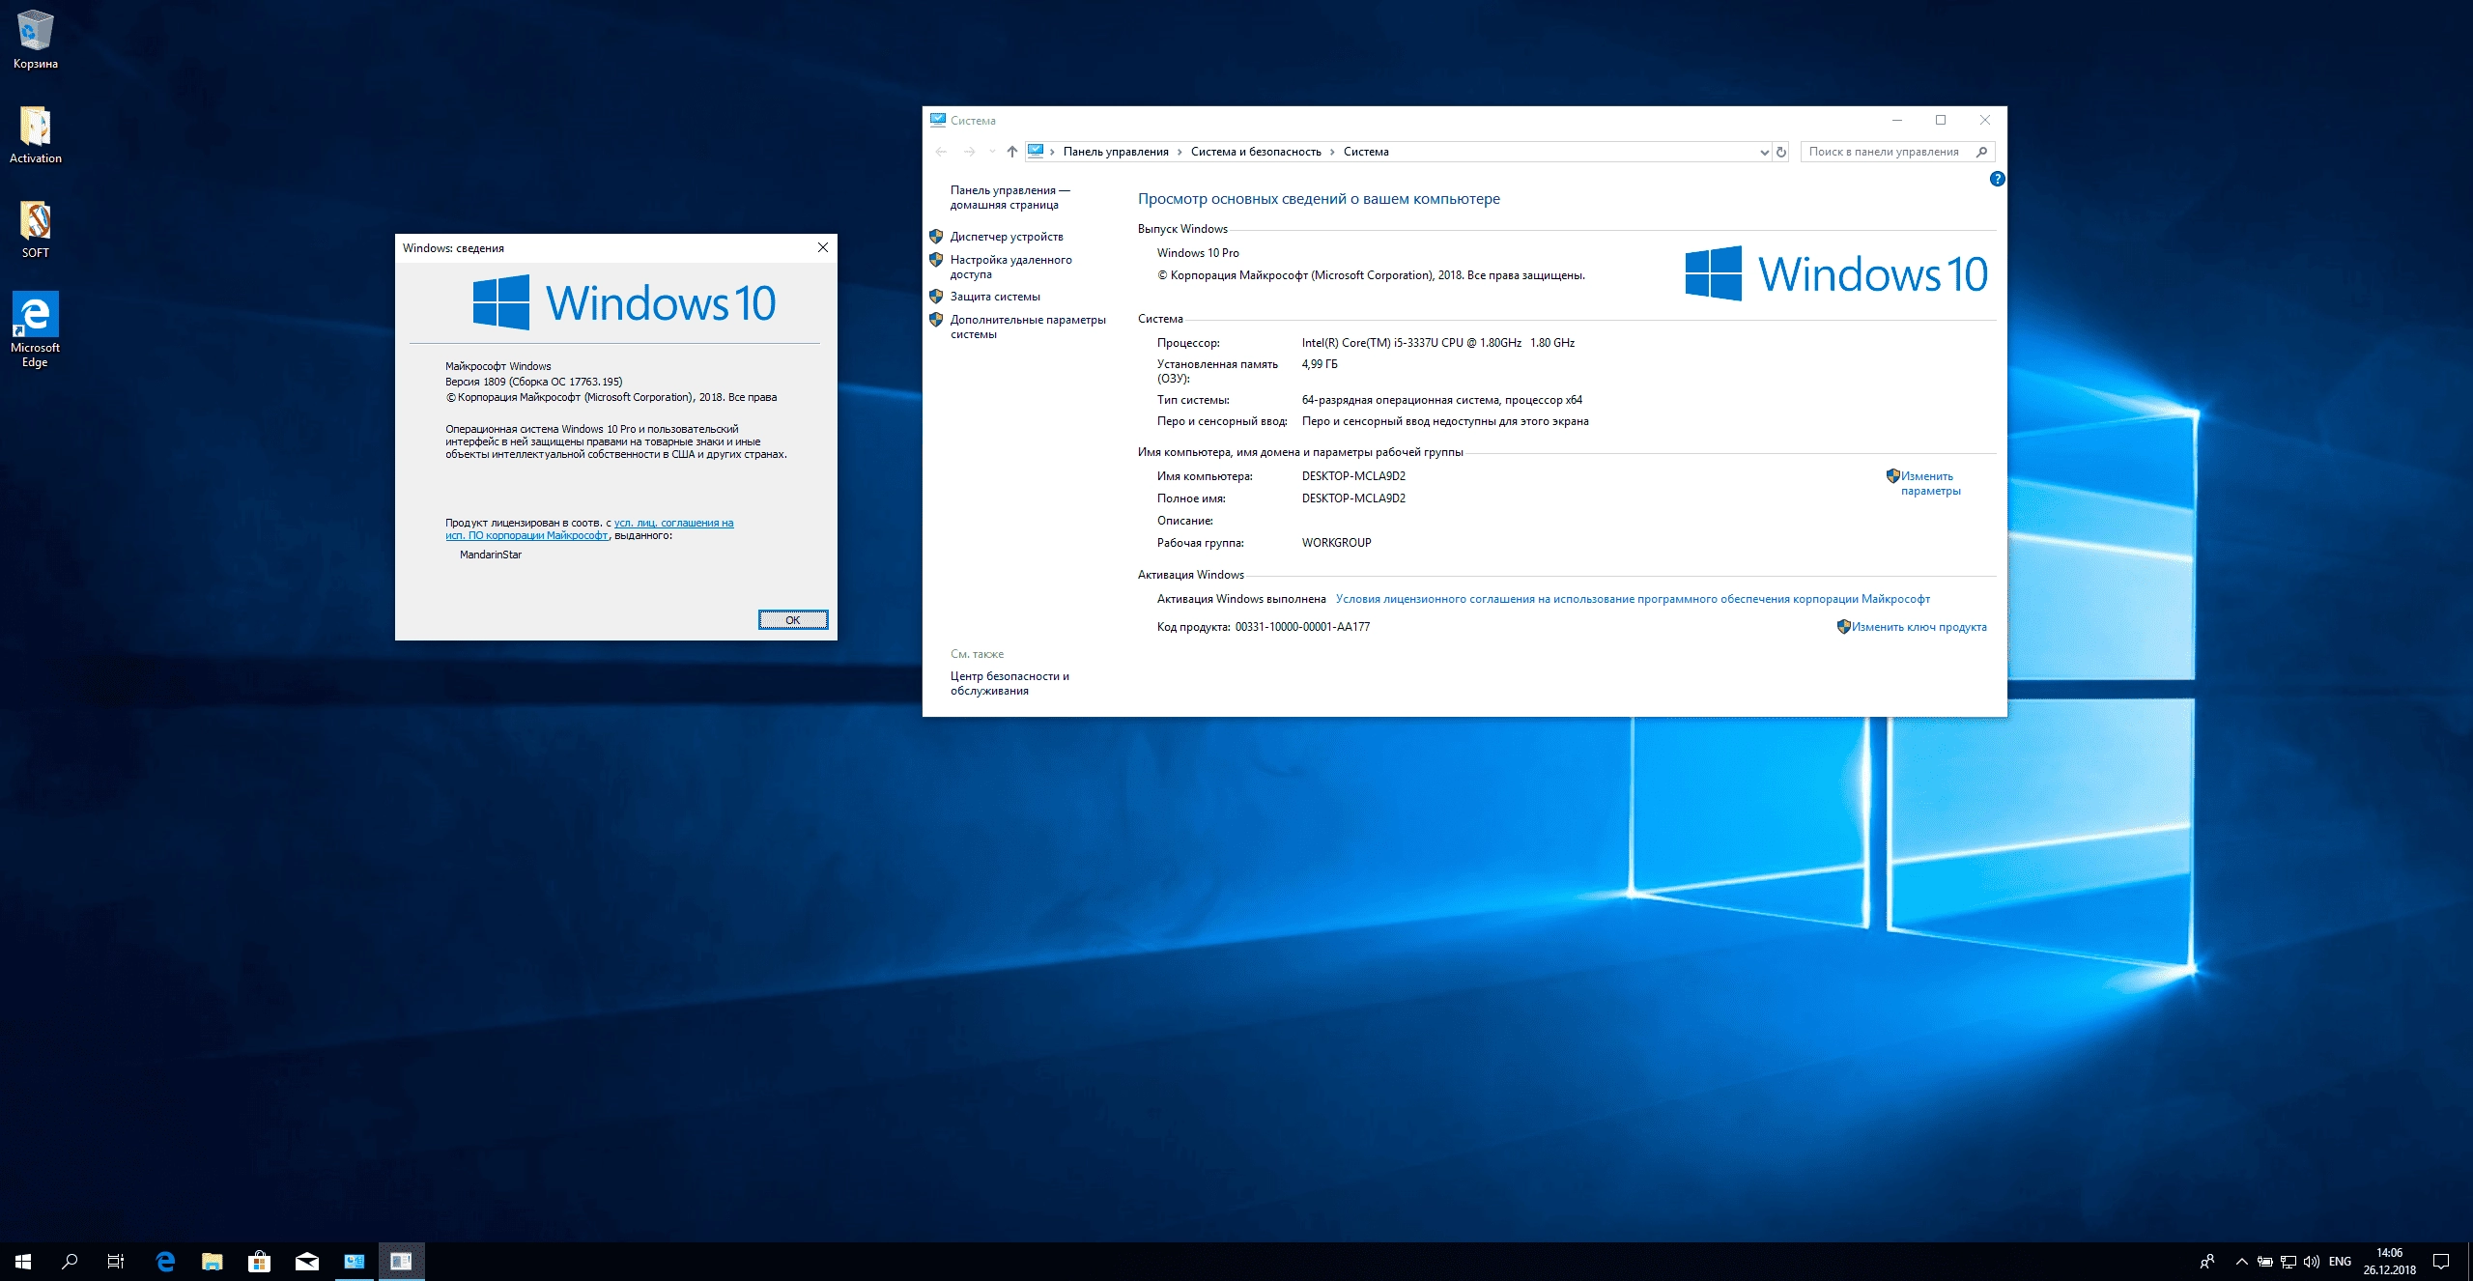Open Task View on the taskbar
The image size is (2473, 1281).
(116, 1261)
